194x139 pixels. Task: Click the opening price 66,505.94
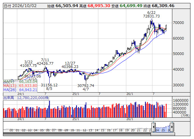tap(67, 6)
